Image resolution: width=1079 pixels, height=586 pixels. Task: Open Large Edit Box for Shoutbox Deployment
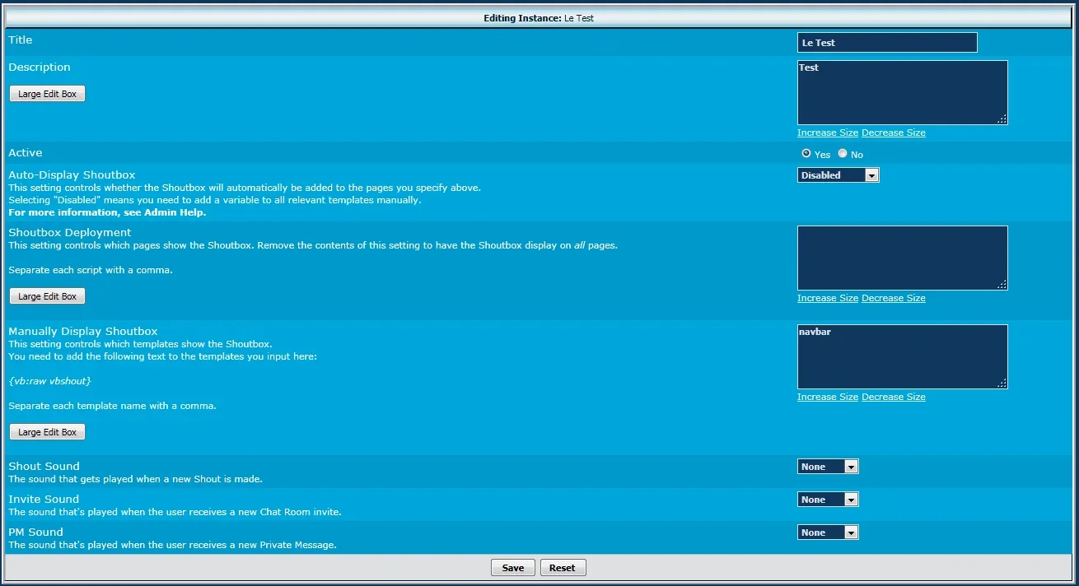pos(47,296)
